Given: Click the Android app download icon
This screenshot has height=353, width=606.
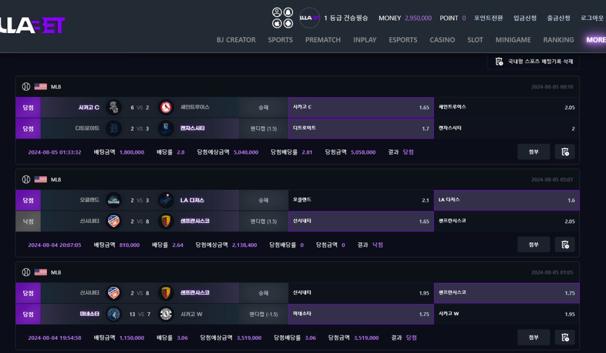Looking at the screenshot, I should click(x=288, y=23).
